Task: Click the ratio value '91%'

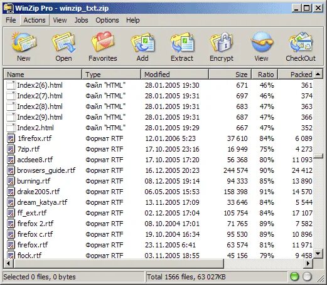Action: [267, 192]
